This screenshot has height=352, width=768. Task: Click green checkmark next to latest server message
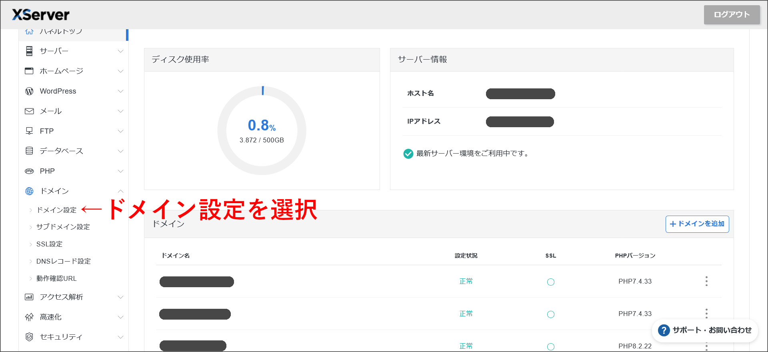[408, 154]
